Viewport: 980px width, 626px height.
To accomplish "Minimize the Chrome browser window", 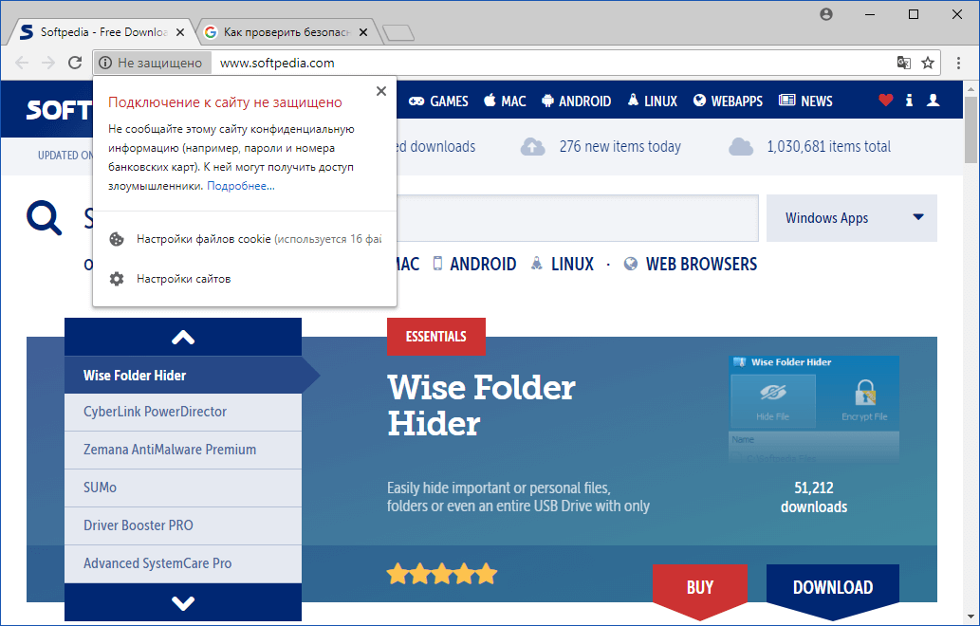I will (x=870, y=13).
